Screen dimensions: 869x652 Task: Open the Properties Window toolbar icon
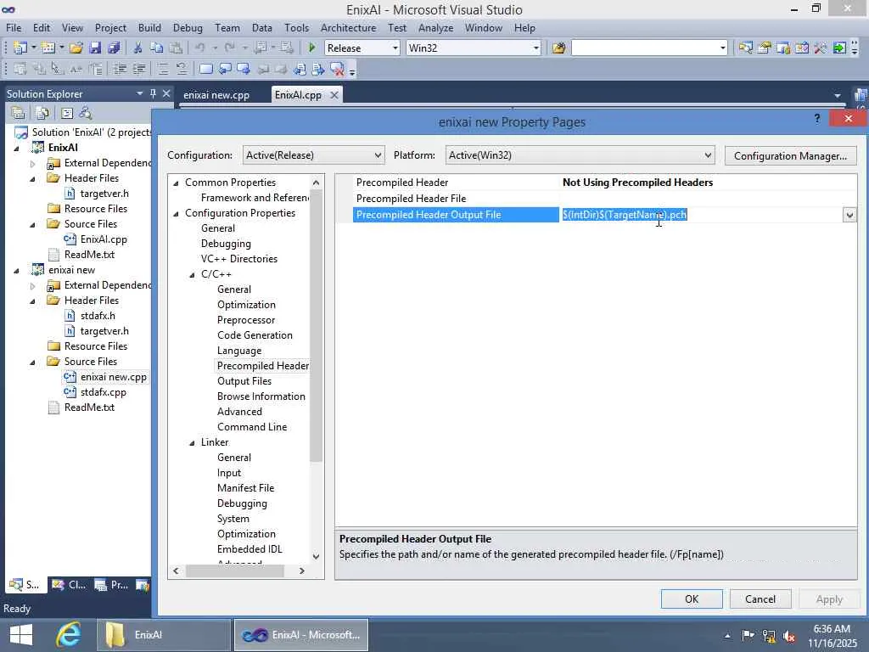tap(765, 48)
